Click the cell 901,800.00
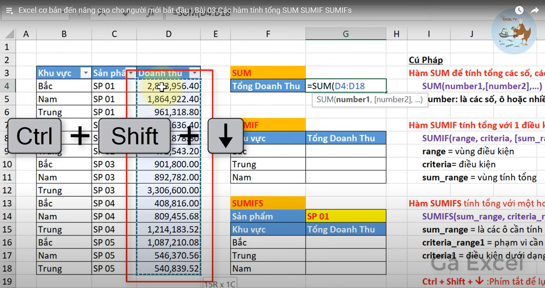This screenshot has width=545, height=288. pyautogui.click(x=169, y=164)
